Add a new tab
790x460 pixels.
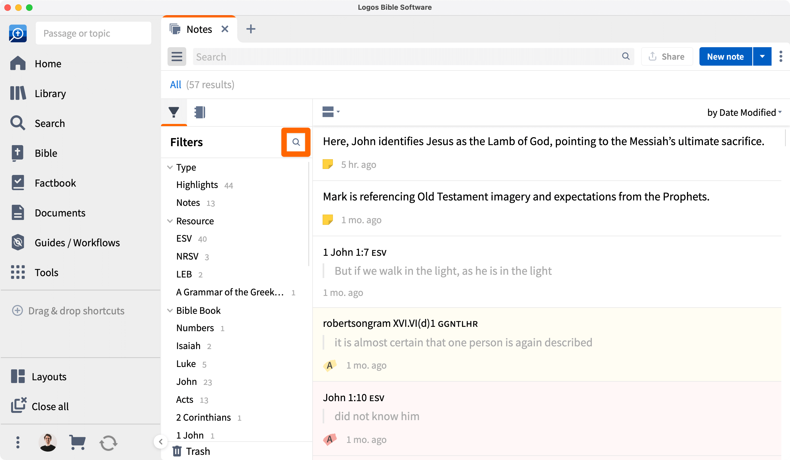tap(251, 29)
